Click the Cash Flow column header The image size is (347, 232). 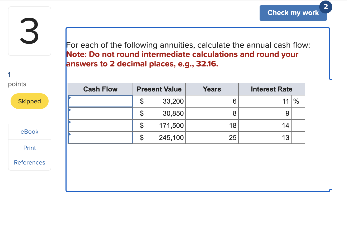click(100, 89)
